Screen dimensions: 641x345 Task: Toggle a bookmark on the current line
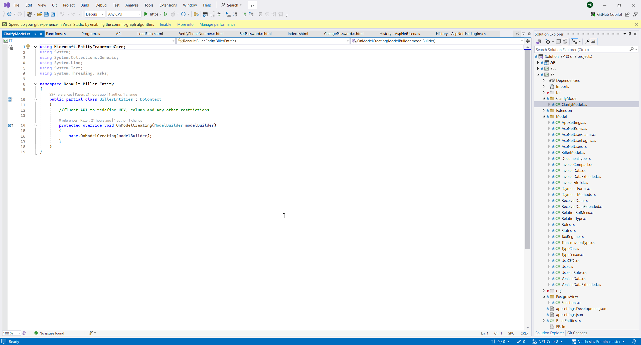pos(260,14)
